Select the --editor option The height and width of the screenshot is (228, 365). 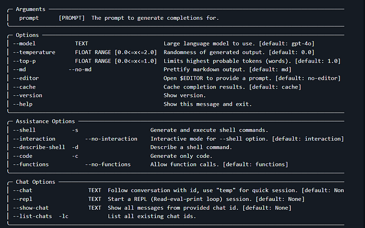pyautogui.click(x=26, y=78)
